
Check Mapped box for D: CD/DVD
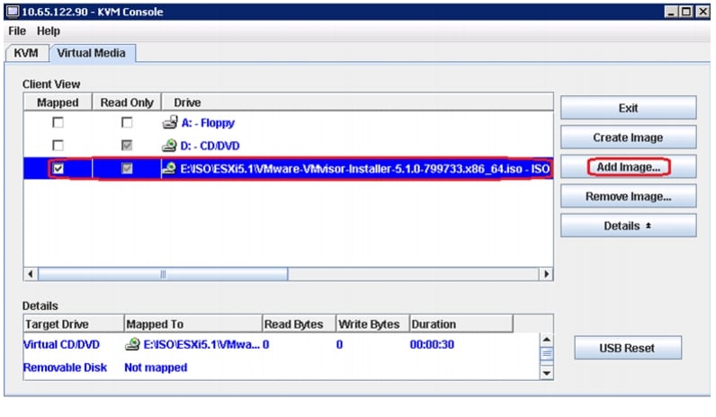tap(58, 146)
